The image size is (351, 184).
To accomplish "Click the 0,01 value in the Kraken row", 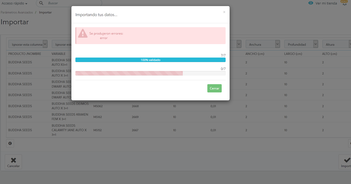I will point(213,117).
